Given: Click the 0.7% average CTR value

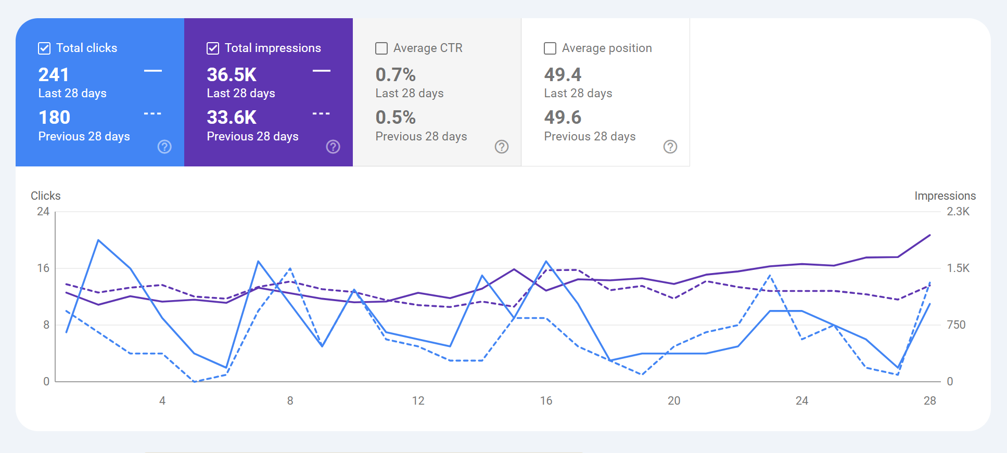Looking at the screenshot, I should [x=396, y=75].
